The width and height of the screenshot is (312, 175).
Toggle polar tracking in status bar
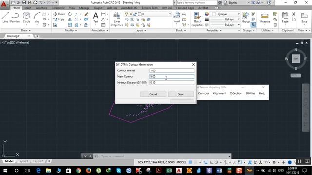(x=216, y=162)
